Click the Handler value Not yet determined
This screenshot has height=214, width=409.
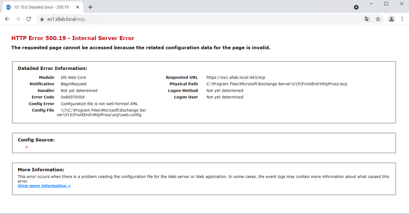[x=79, y=90]
